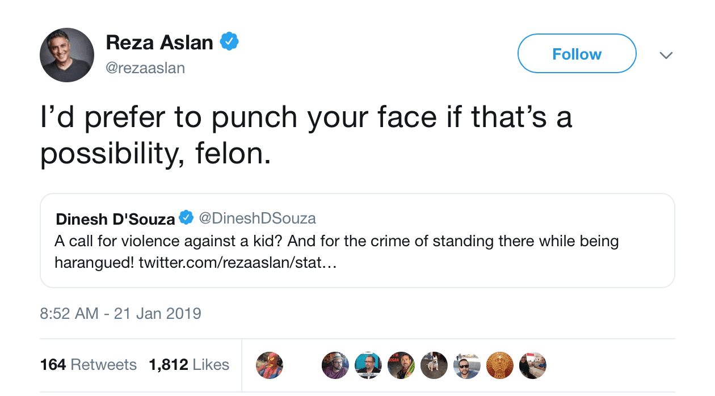The image size is (715, 396).
Task: Click the @rezaaslan handle
Action: tap(145, 68)
